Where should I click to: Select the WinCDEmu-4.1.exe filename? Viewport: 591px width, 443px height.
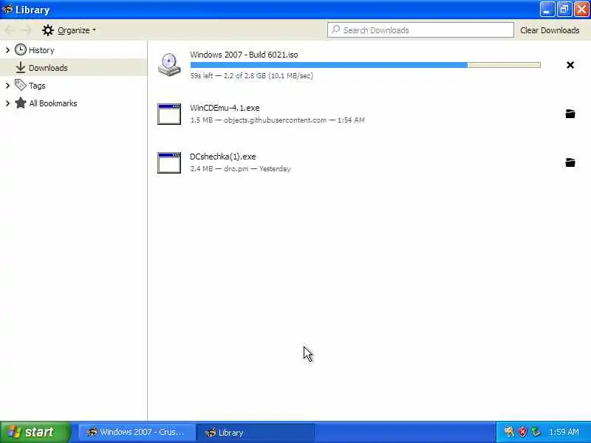point(225,108)
